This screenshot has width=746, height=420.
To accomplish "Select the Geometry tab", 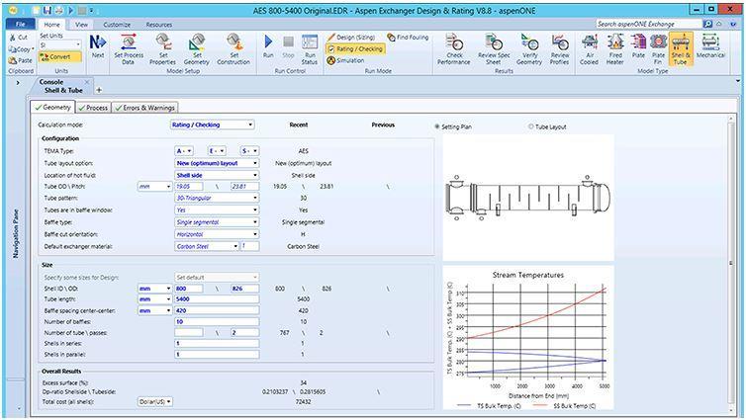I will (52, 108).
